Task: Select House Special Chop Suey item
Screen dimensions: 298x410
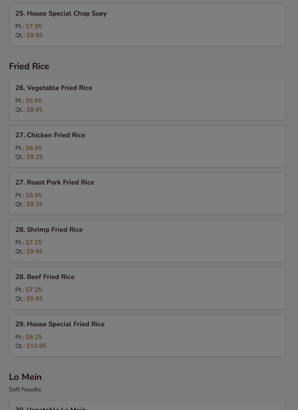Action: (148, 25)
